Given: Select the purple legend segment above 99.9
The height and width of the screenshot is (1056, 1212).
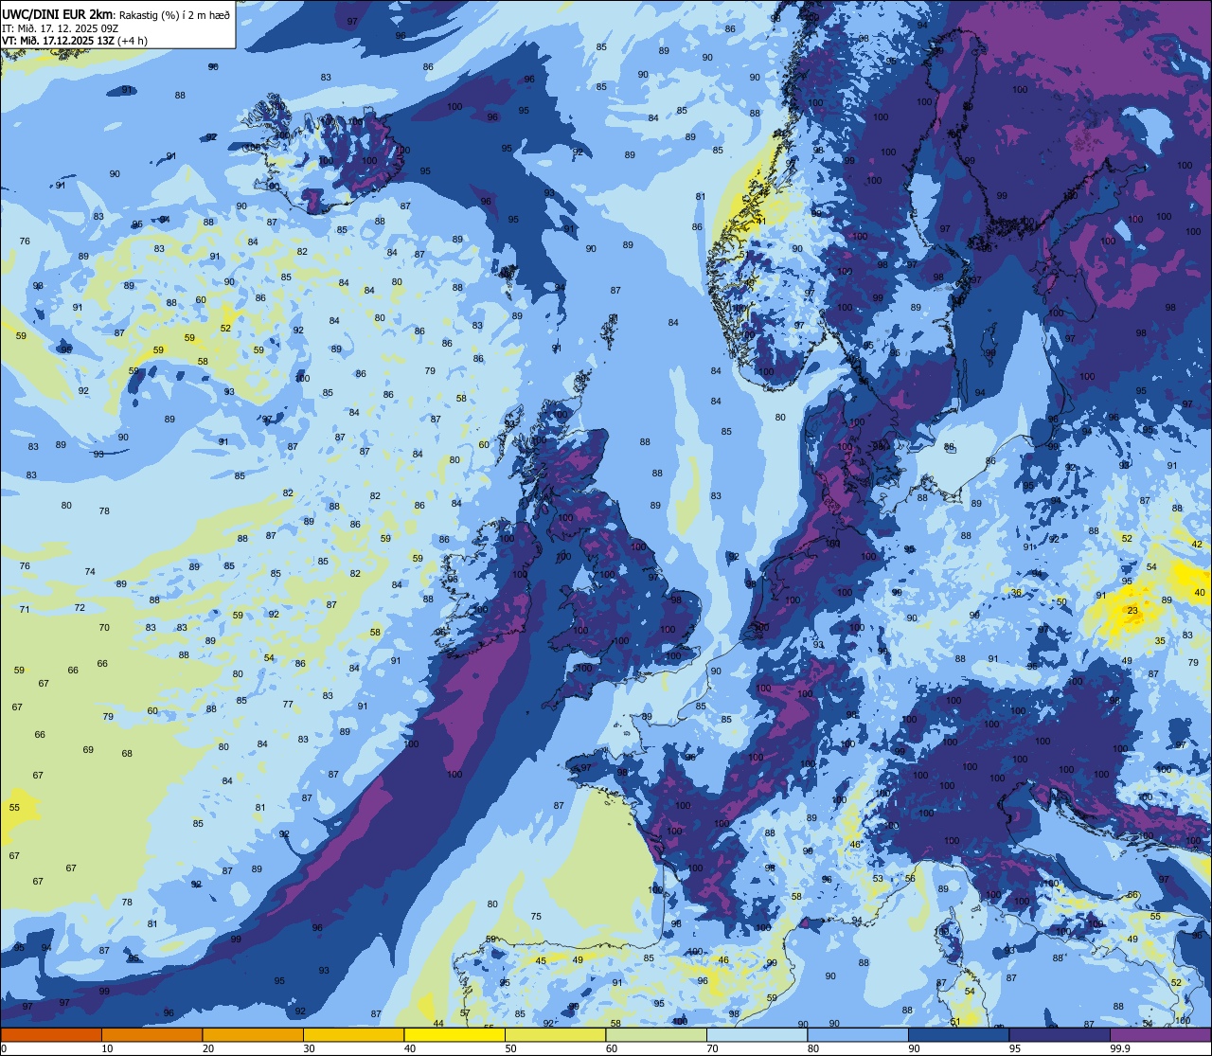Looking at the screenshot, I should [x=1161, y=1034].
